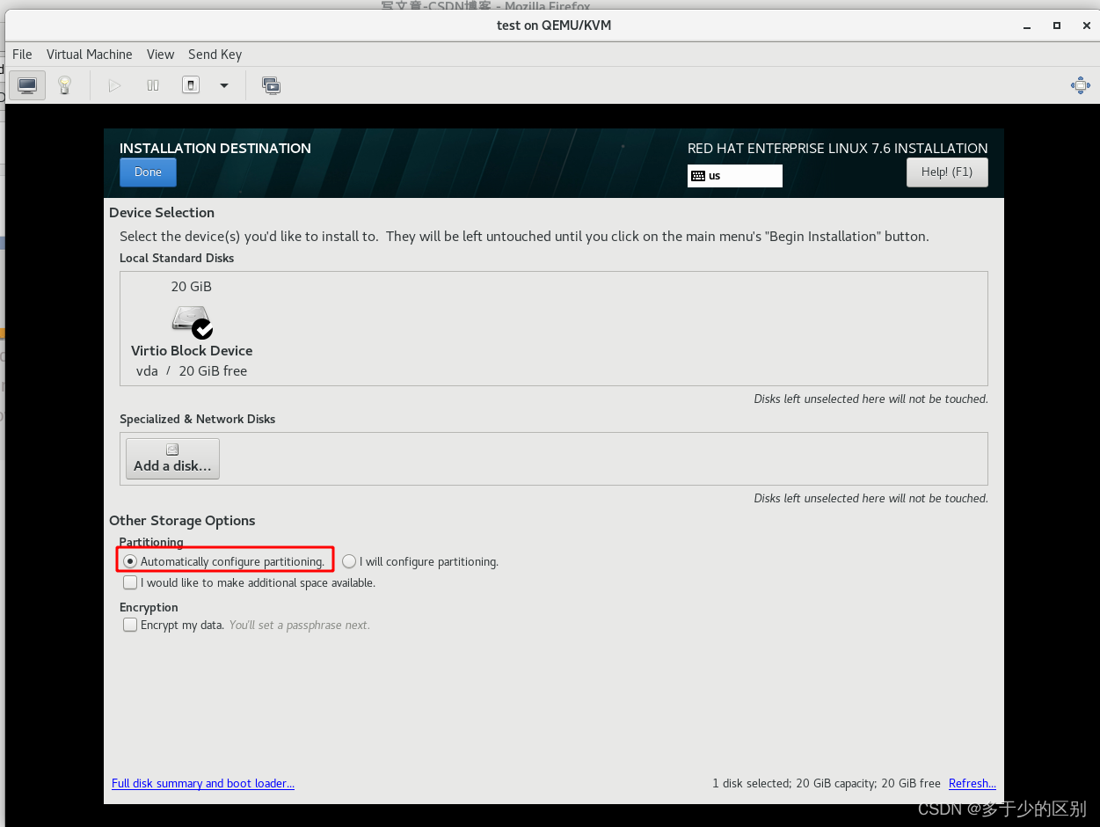
Task: Click the 'Local Standard Disks' label
Action: (x=177, y=258)
